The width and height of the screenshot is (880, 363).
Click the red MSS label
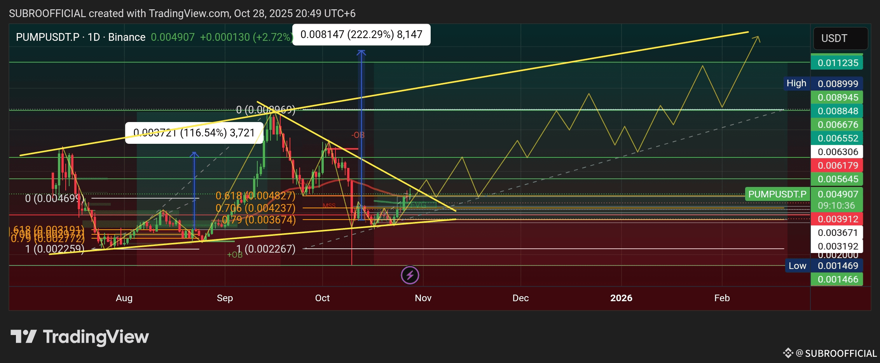(329, 206)
